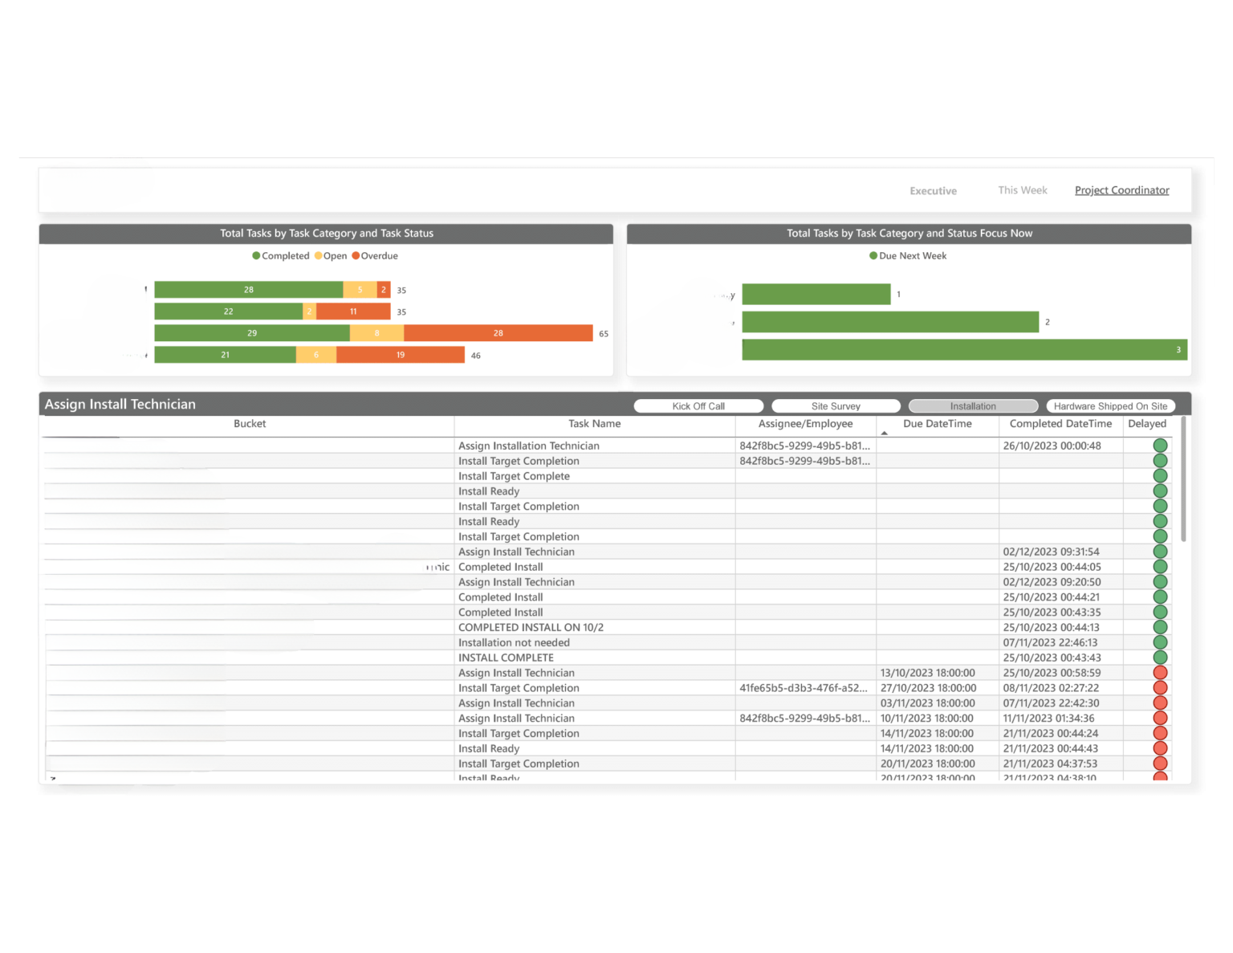Select the orange Overdue legend marker
The width and height of the screenshot is (1233, 953).
click(x=356, y=255)
